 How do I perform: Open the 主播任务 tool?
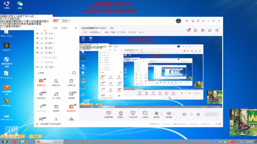tap(71, 83)
